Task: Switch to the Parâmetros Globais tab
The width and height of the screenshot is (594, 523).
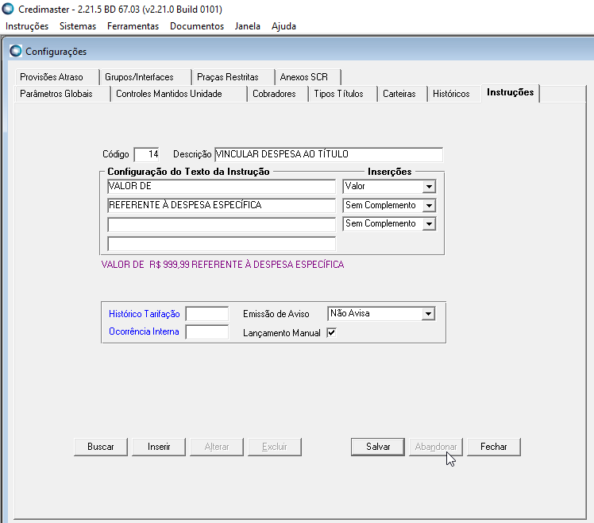Action: [63, 94]
